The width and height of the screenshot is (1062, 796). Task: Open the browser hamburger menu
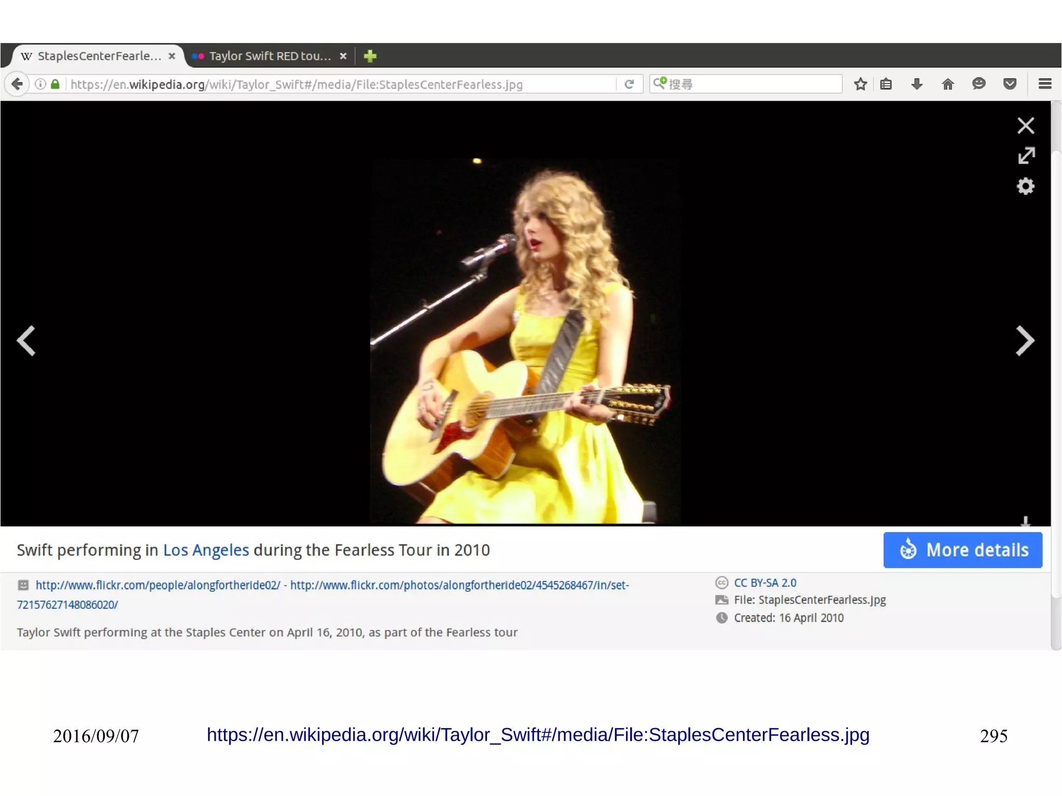[x=1045, y=83]
